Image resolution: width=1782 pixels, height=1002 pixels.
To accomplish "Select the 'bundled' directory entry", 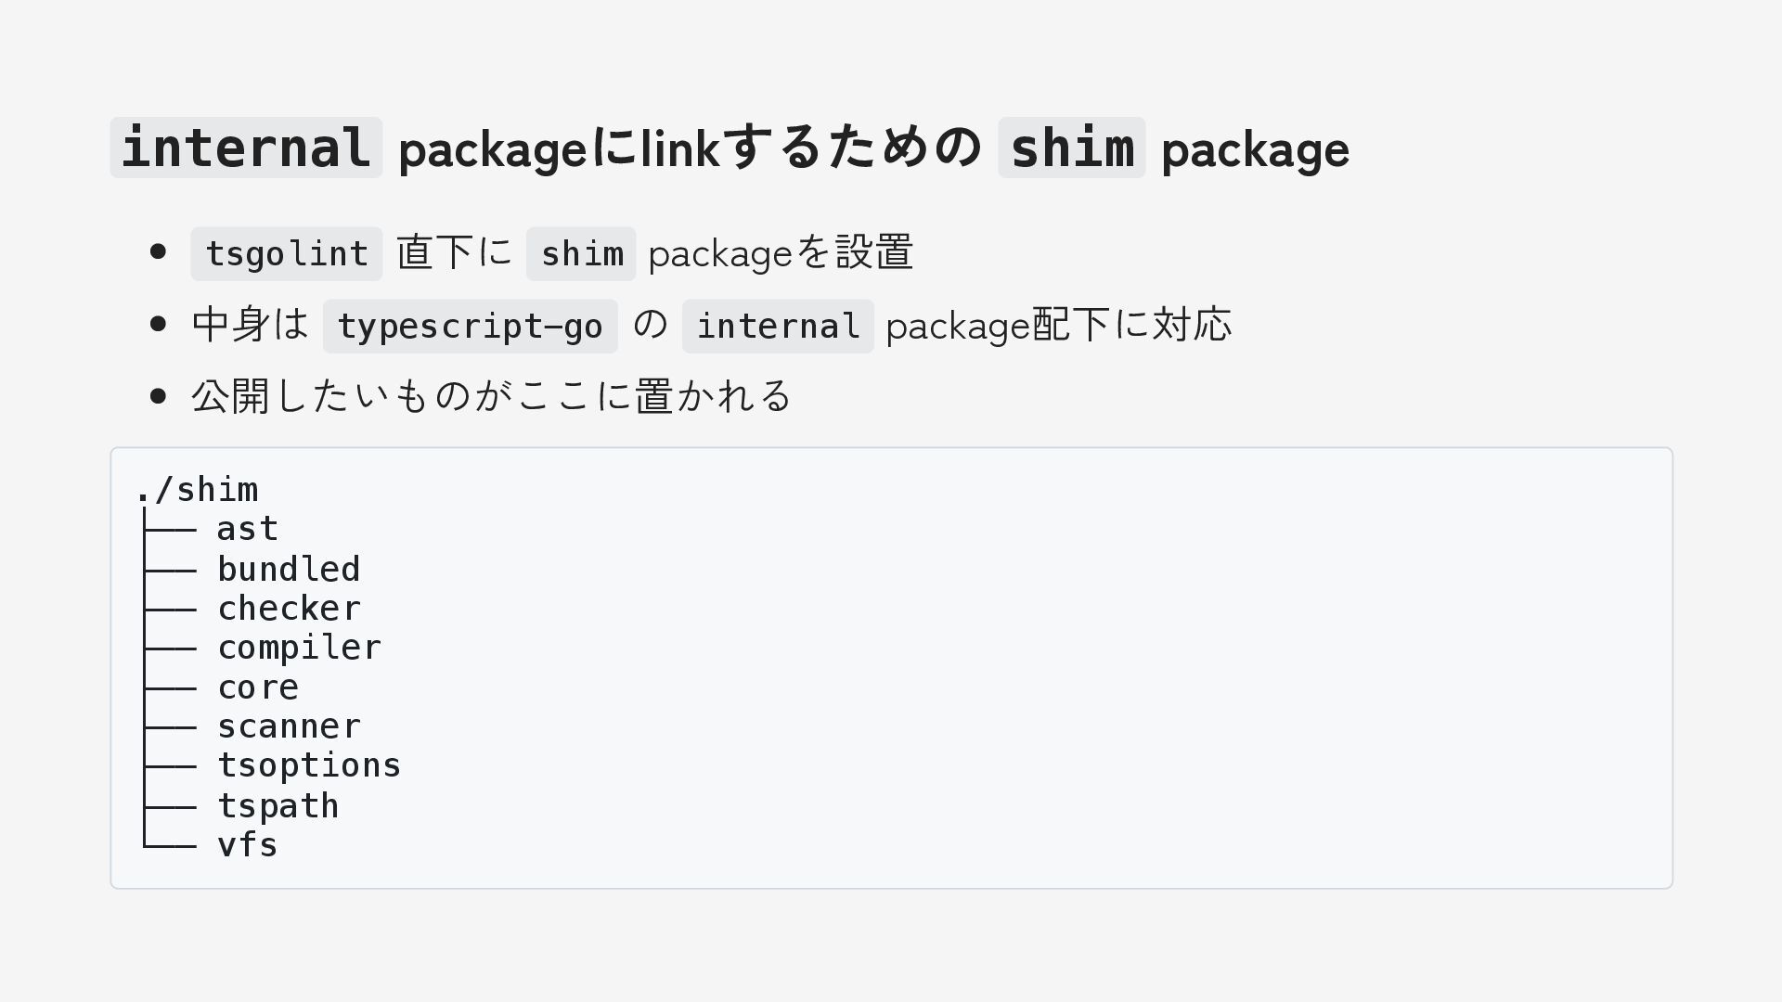I will pos(289,569).
